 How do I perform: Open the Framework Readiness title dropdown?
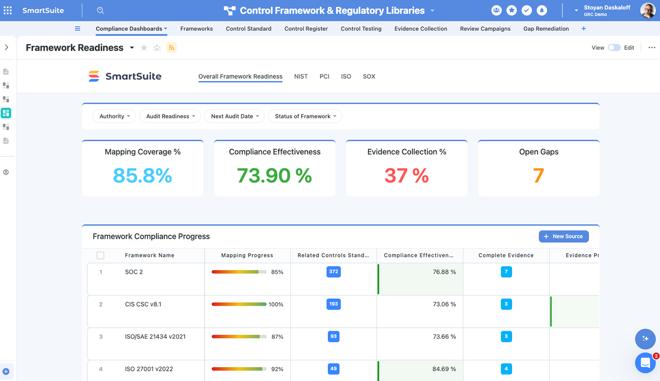click(132, 48)
